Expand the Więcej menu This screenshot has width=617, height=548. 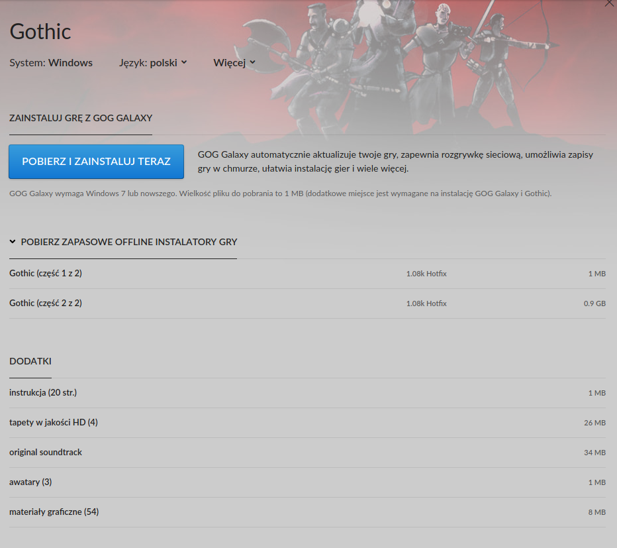click(234, 63)
